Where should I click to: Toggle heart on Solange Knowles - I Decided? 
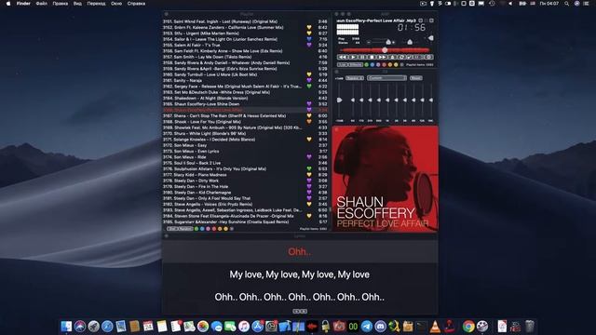click(309, 140)
